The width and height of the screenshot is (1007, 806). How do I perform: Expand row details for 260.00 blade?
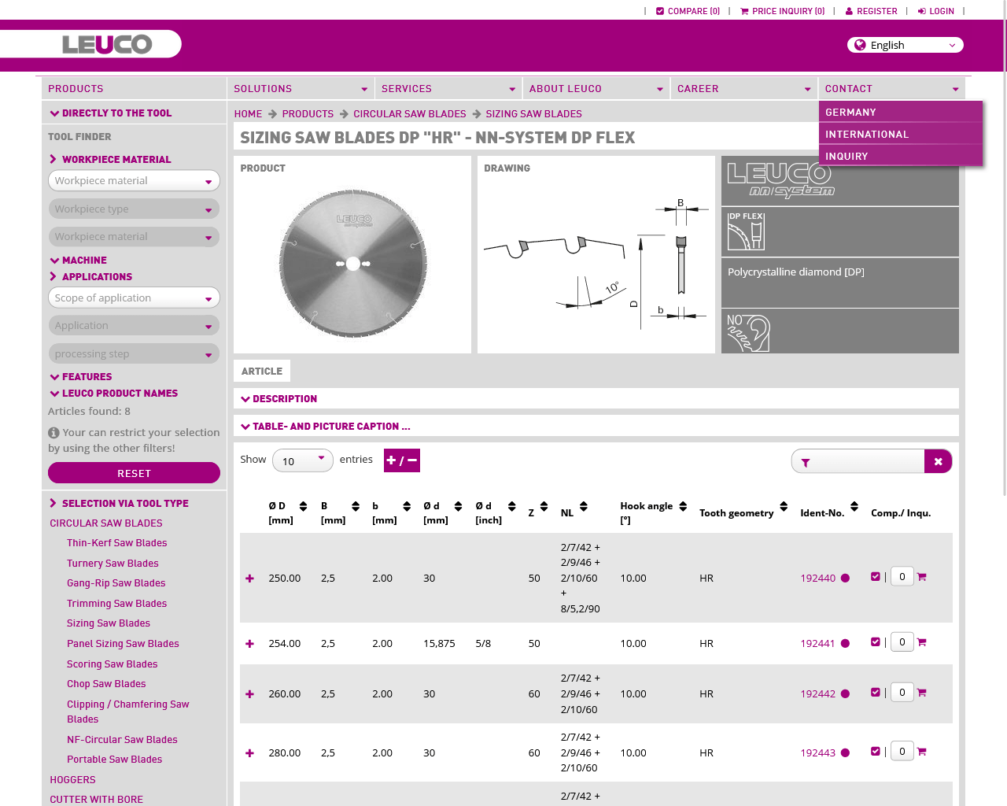coord(249,694)
